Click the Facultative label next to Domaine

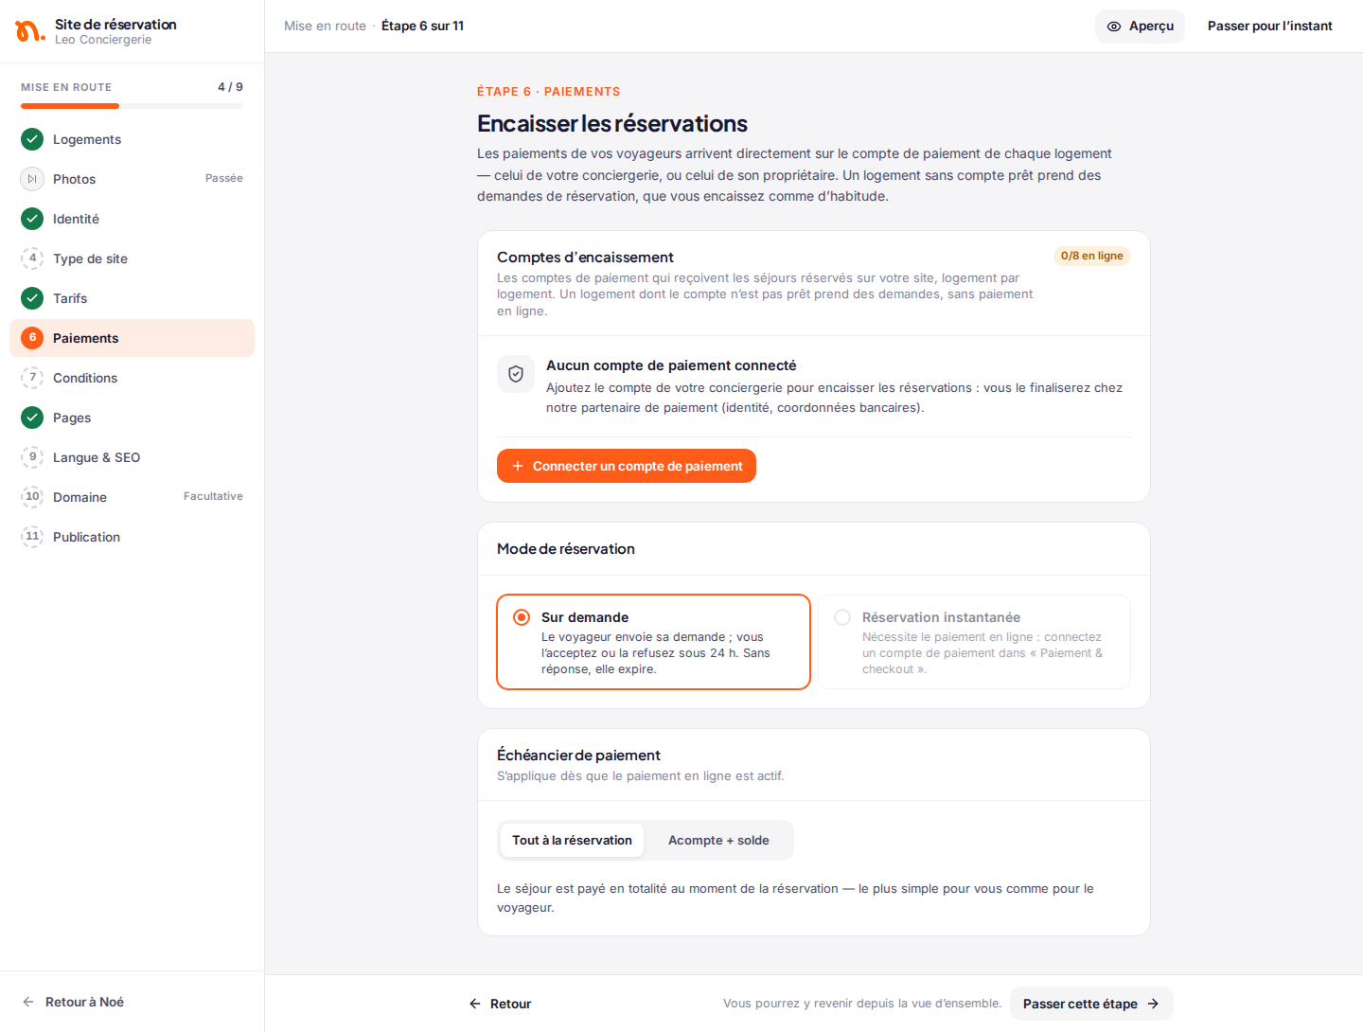click(213, 496)
